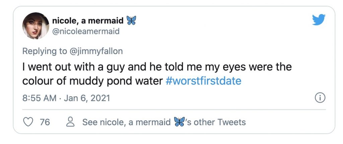The height and width of the screenshot is (144, 343).
Task: Open the #worstfirstdate hashtag
Action: (203, 81)
